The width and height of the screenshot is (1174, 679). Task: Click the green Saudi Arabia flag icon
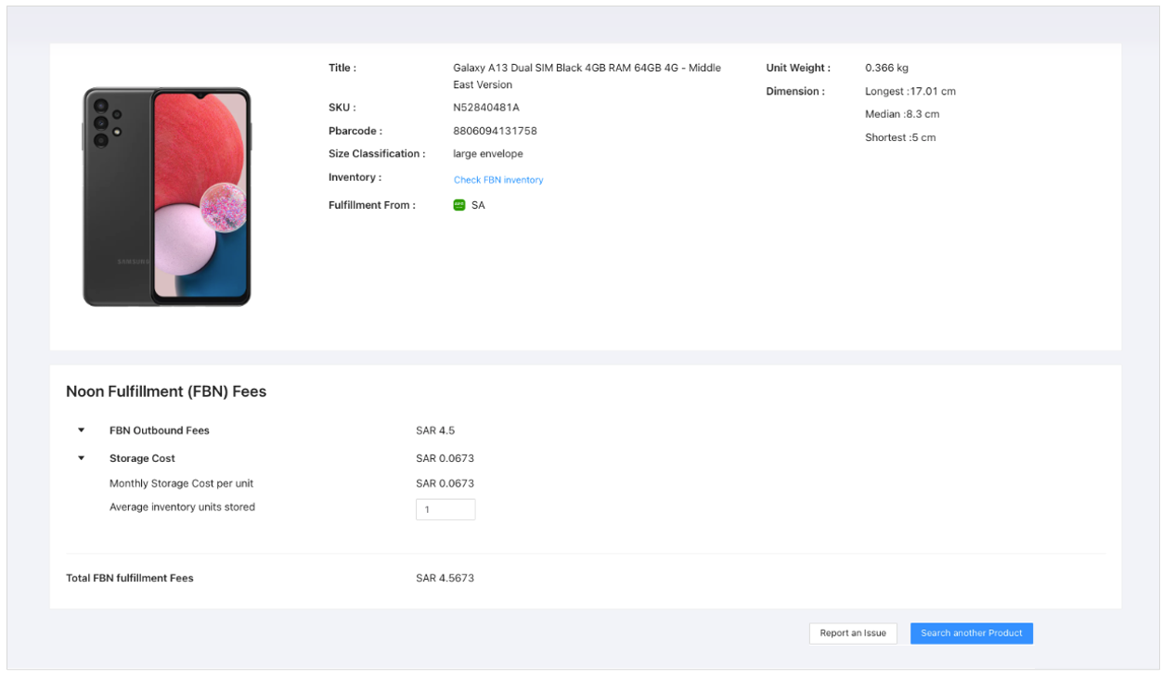pos(458,205)
